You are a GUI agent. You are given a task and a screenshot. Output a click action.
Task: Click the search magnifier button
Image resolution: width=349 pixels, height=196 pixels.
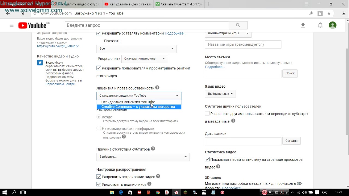[x=238, y=25]
